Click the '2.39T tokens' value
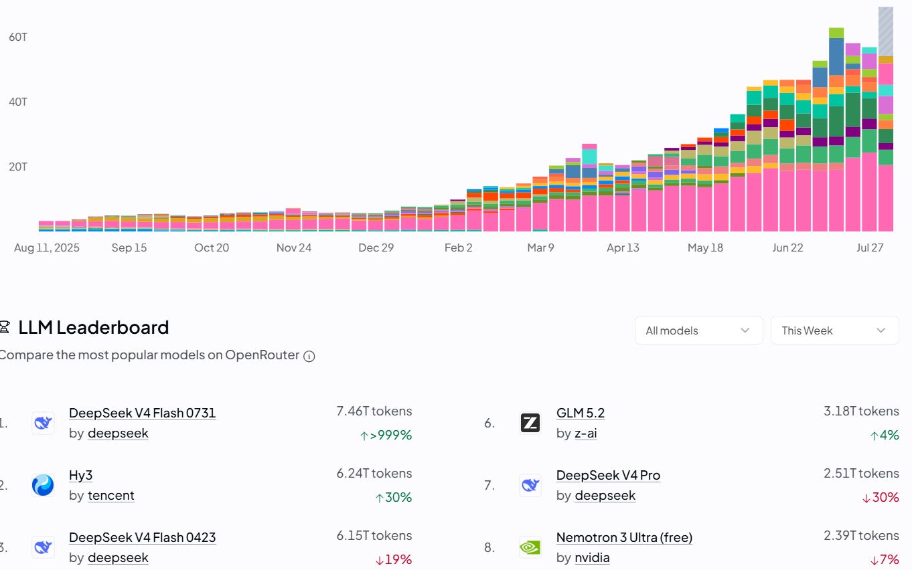Image resolution: width=912 pixels, height=570 pixels. point(861,535)
